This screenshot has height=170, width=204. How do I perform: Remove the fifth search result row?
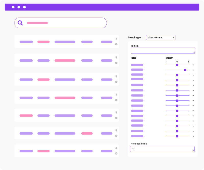116,118
